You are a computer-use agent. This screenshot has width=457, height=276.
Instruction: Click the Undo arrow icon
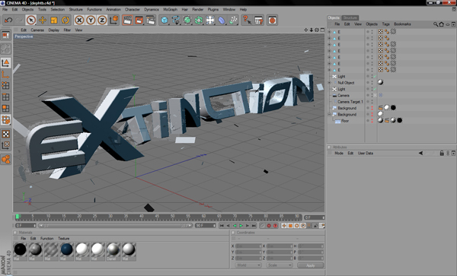click(x=8, y=20)
